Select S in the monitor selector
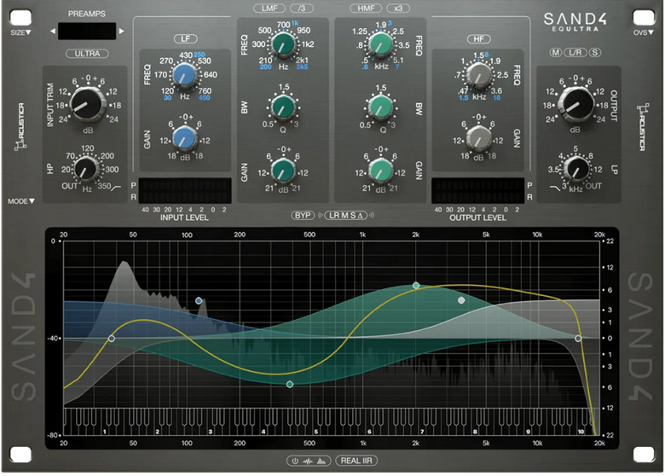Image resolution: width=665 pixels, height=476 pixels. pyautogui.click(x=353, y=216)
